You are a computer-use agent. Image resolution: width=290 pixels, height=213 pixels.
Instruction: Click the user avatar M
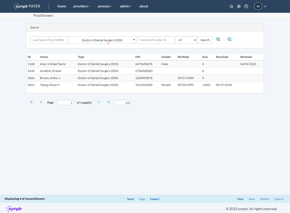[x=258, y=6]
